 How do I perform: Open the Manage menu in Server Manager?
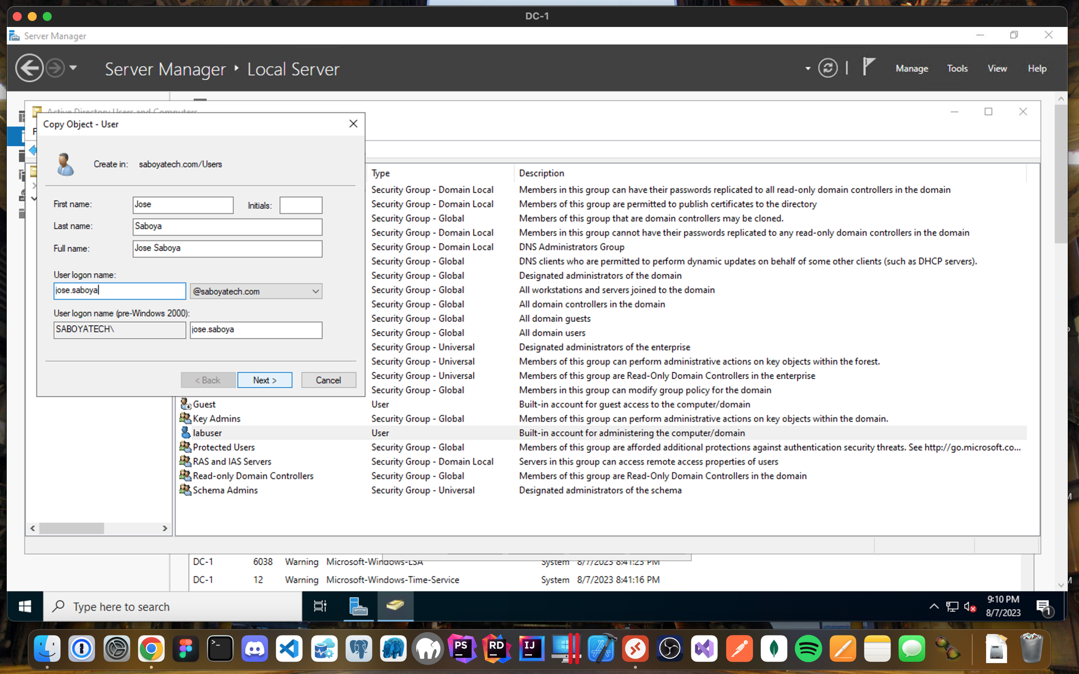click(910, 68)
